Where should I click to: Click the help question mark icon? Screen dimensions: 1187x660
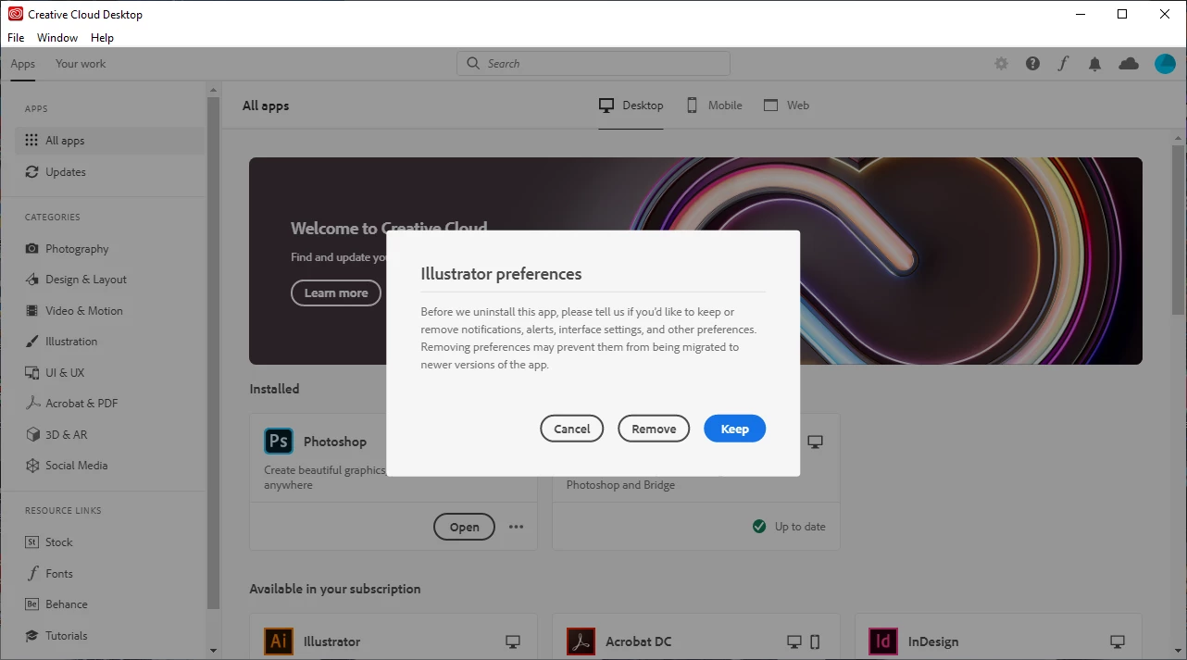[x=1032, y=64]
